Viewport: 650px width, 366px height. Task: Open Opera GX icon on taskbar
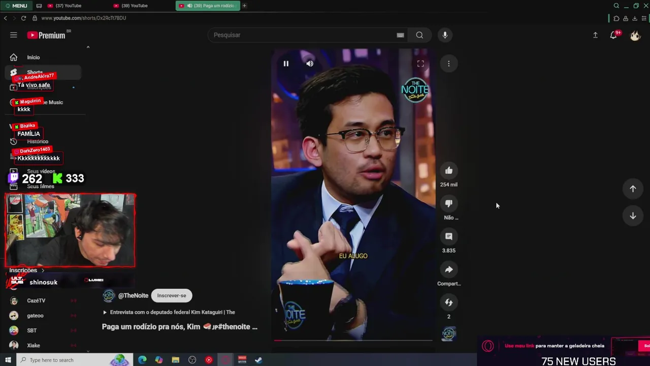coord(225,360)
